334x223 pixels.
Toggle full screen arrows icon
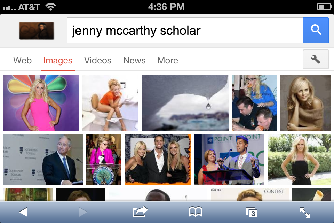305,213
